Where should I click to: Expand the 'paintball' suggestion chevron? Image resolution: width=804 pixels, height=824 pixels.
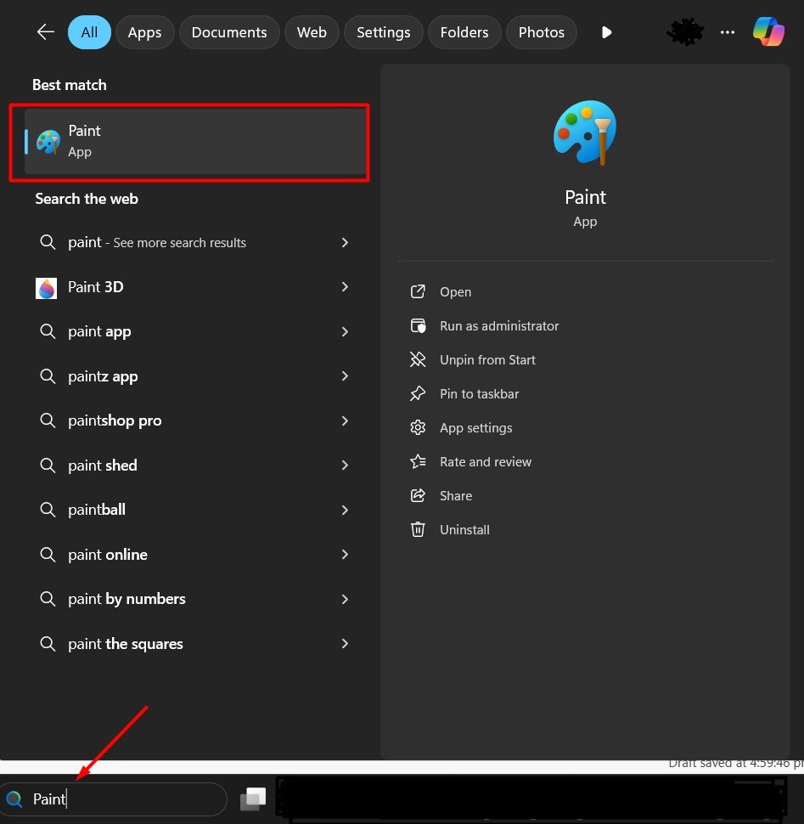(345, 510)
